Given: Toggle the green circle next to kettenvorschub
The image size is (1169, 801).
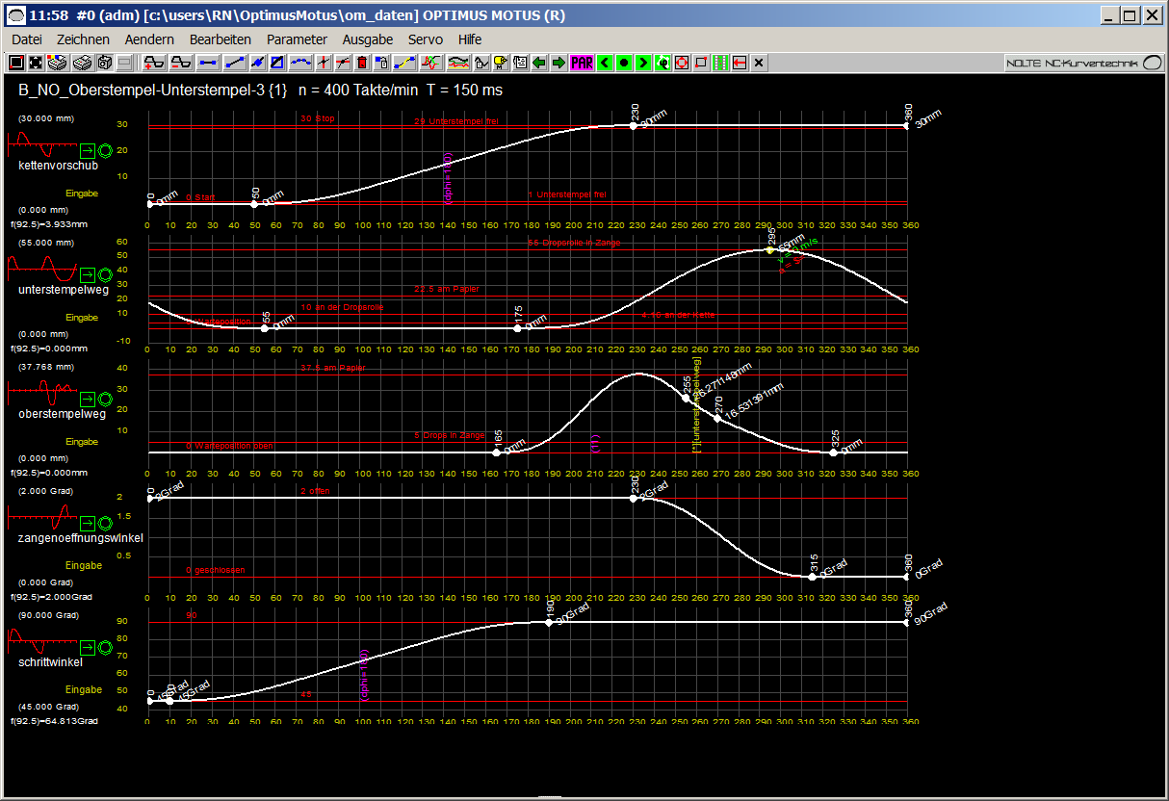Looking at the screenshot, I should click(x=106, y=151).
